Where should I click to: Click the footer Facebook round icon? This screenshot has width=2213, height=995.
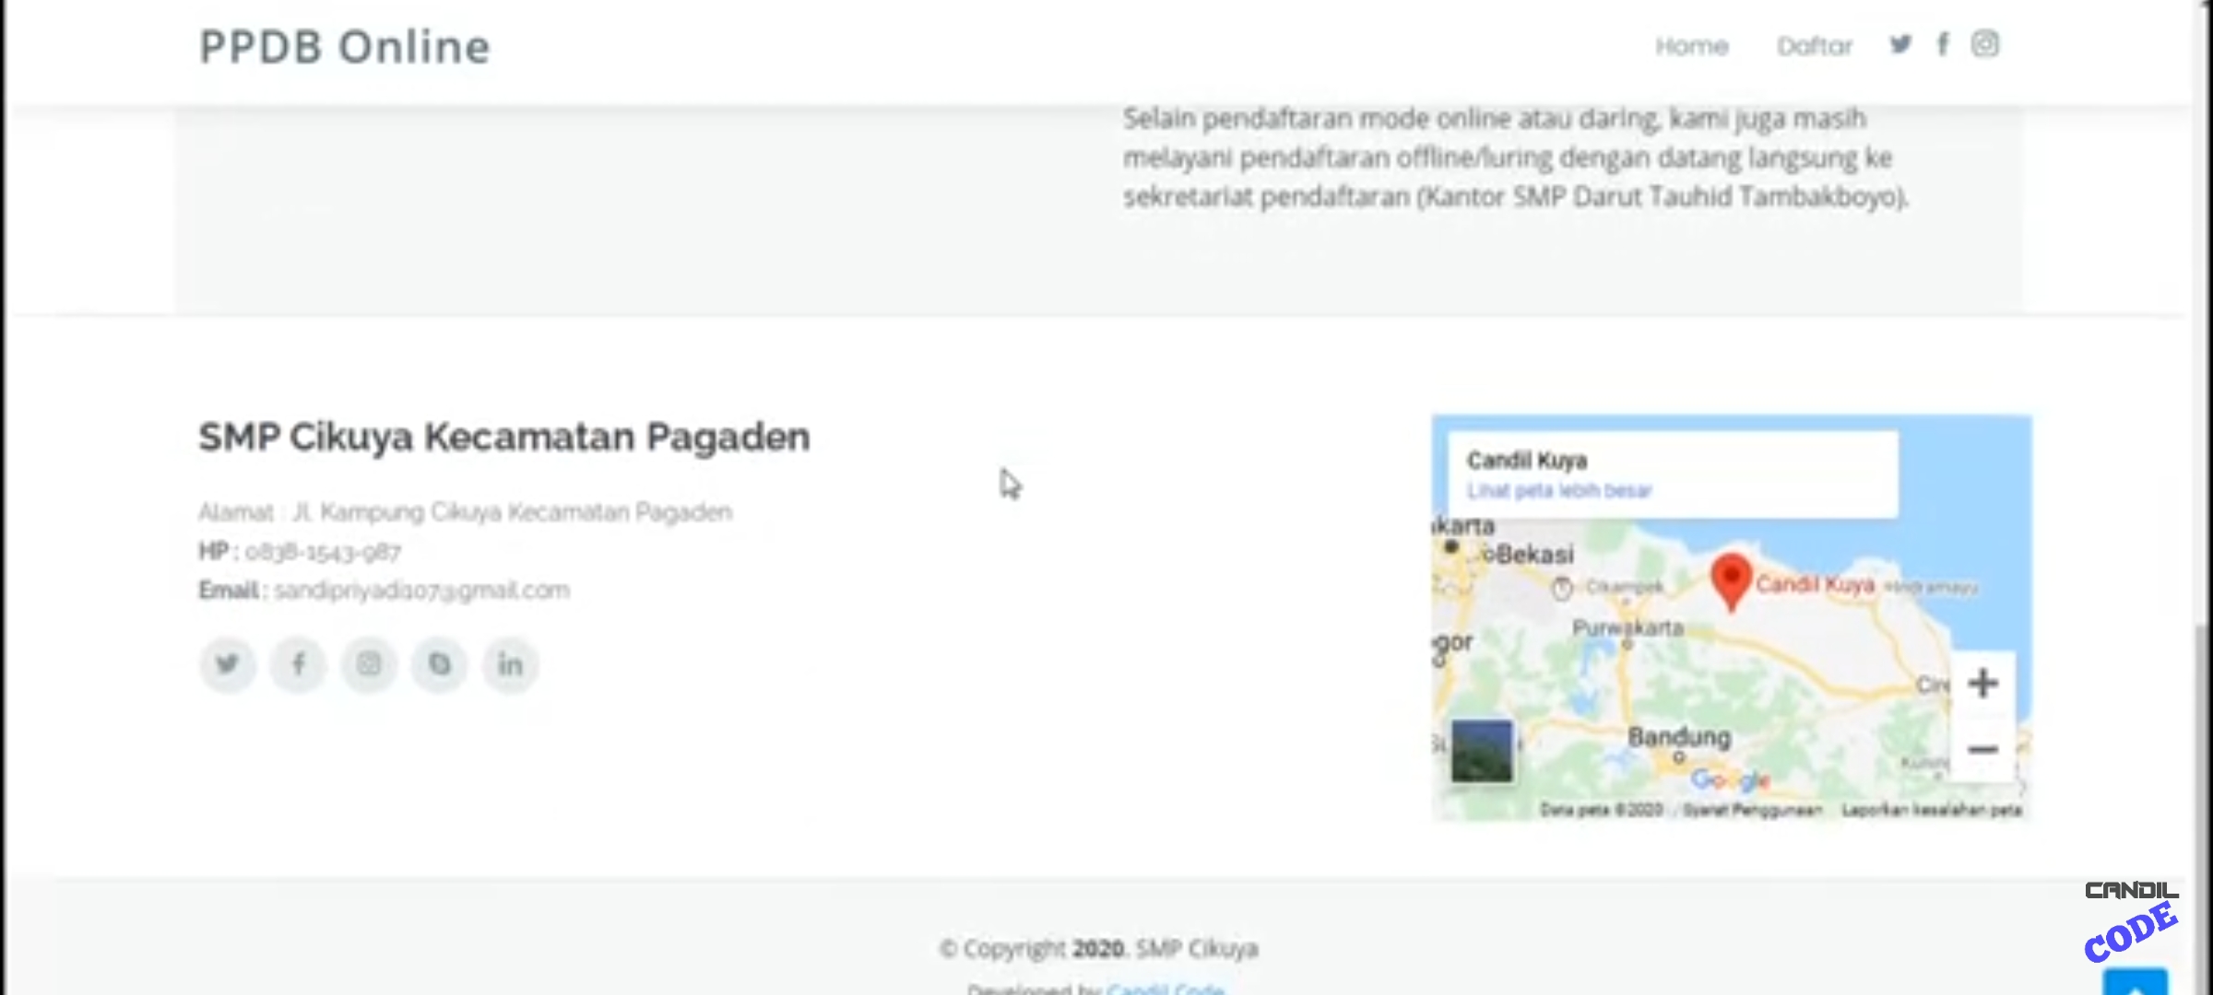point(298,664)
